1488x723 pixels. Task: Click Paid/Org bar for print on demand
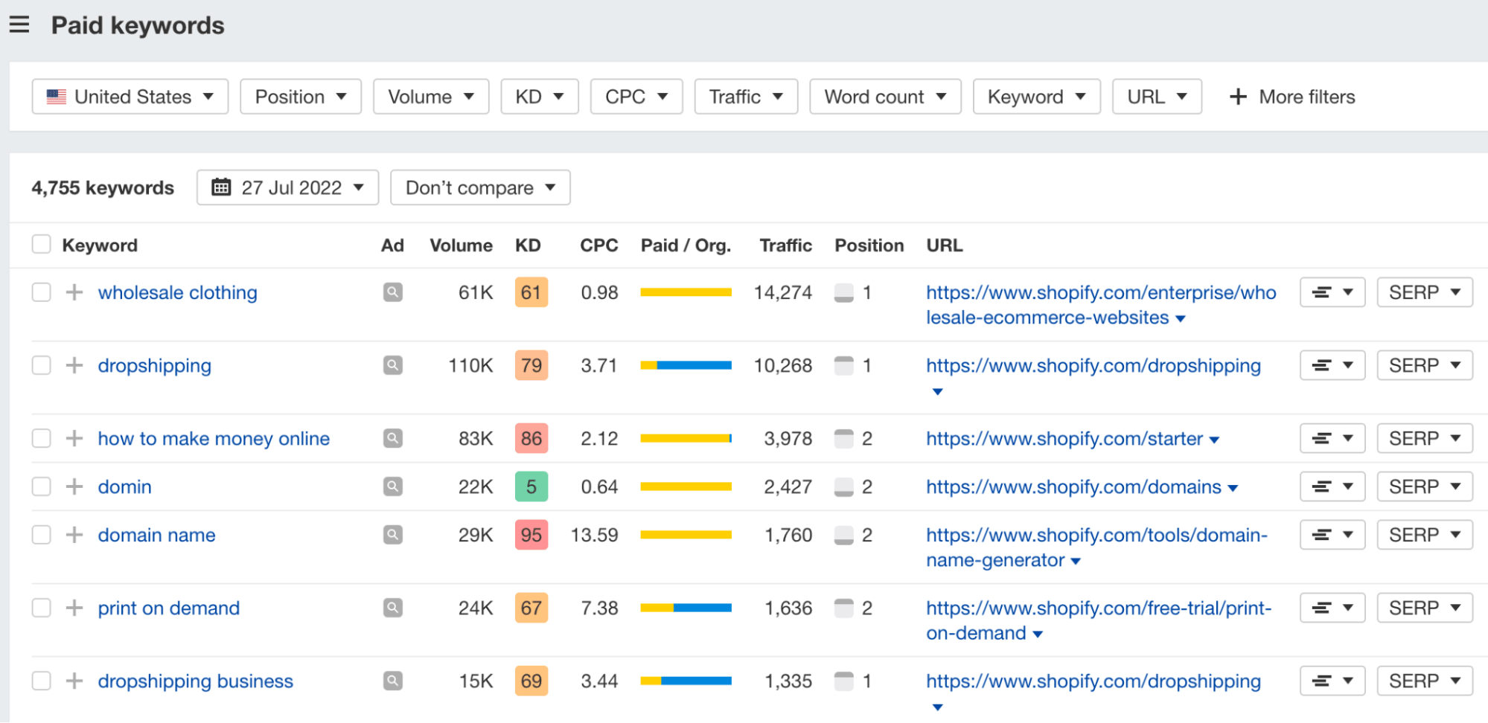coord(686,608)
